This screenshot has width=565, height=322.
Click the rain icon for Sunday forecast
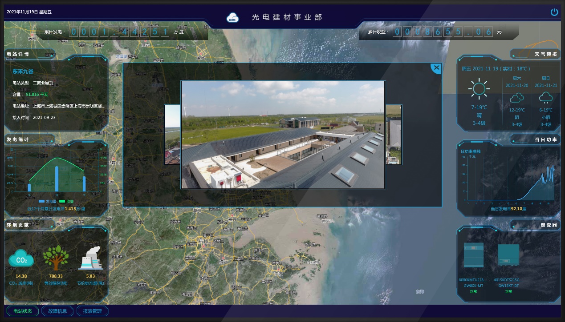point(546,98)
